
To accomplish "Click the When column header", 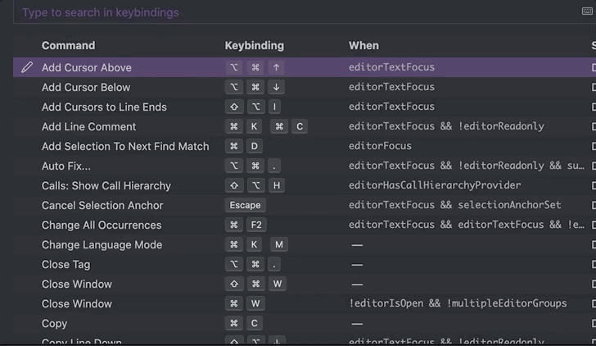I will pyautogui.click(x=363, y=45).
